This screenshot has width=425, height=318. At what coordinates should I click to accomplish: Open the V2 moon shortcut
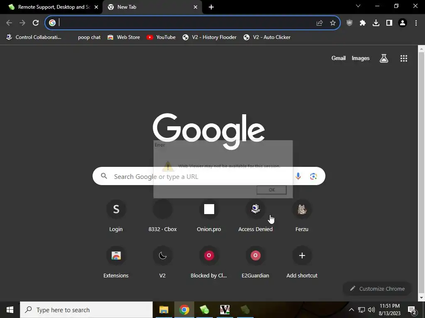click(x=163, y=262)
